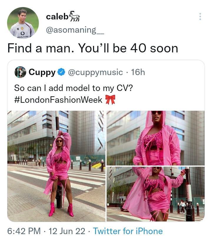Click the red ribbon bow emoji
The width and height of the screenshot is (212, 240).
110,100
